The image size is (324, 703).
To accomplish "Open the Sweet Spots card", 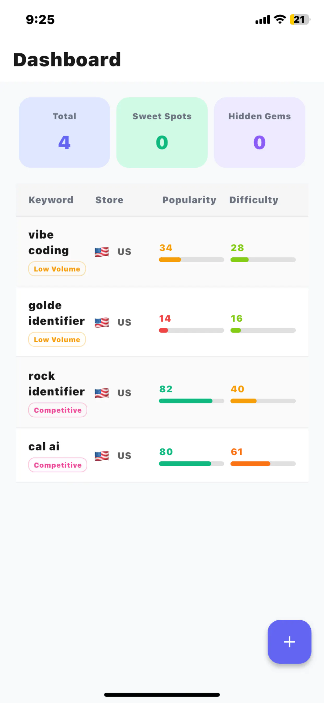I will point(162,133).
